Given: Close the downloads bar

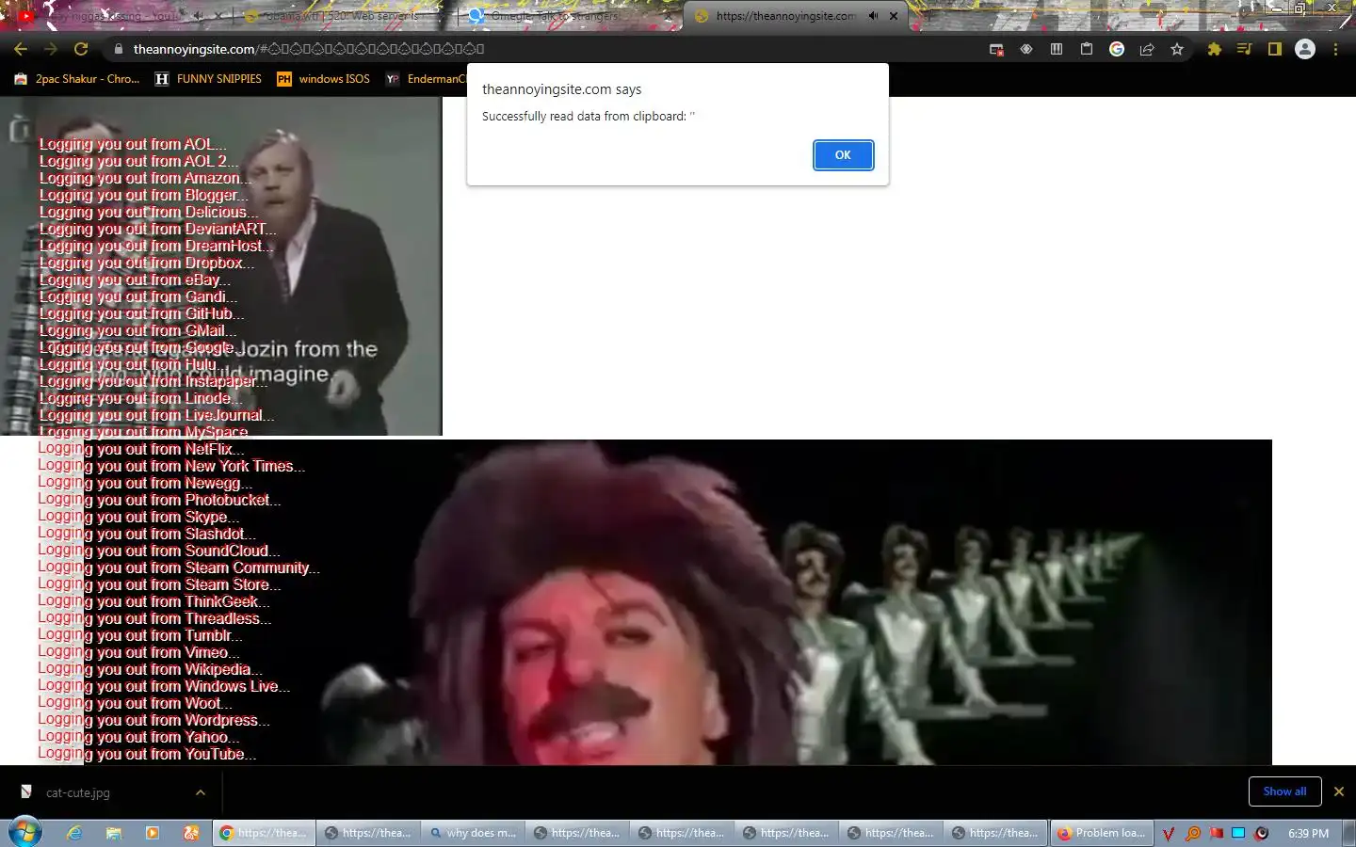Looking at the screenshot, I should click(x=1338, y=791).
